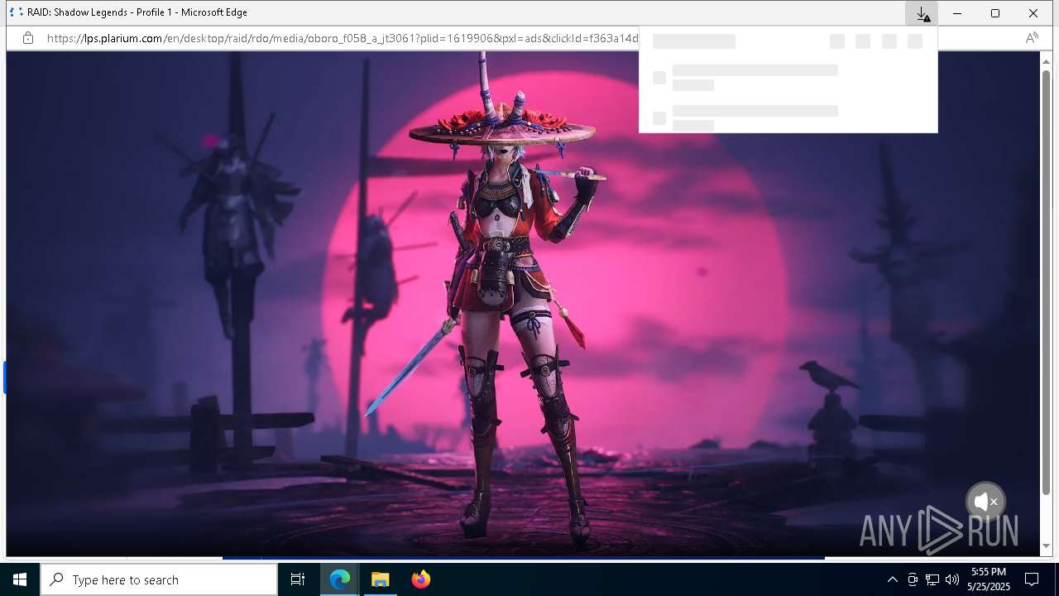Show hidden system tray icons

[x=892, y=579]
